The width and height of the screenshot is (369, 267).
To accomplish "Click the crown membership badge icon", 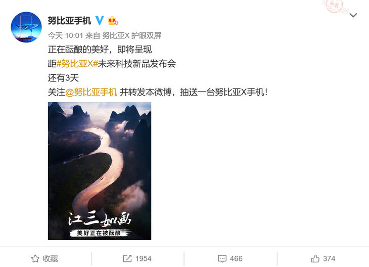I will pyautogui.click(x=113, y=21).
